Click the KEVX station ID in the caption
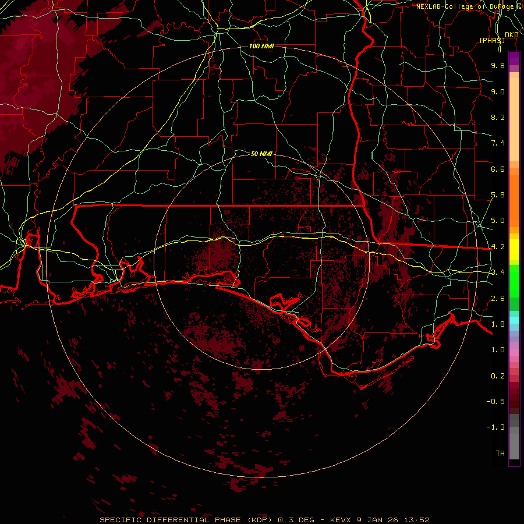Viewport: 524px width, 524px height. click(x=340, y=520)
